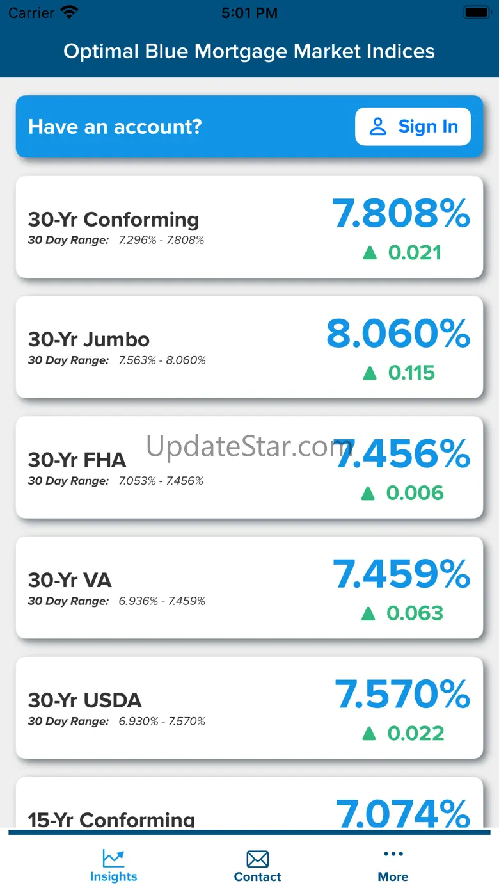
Task: Open the Insights tab
Action: 113,866
